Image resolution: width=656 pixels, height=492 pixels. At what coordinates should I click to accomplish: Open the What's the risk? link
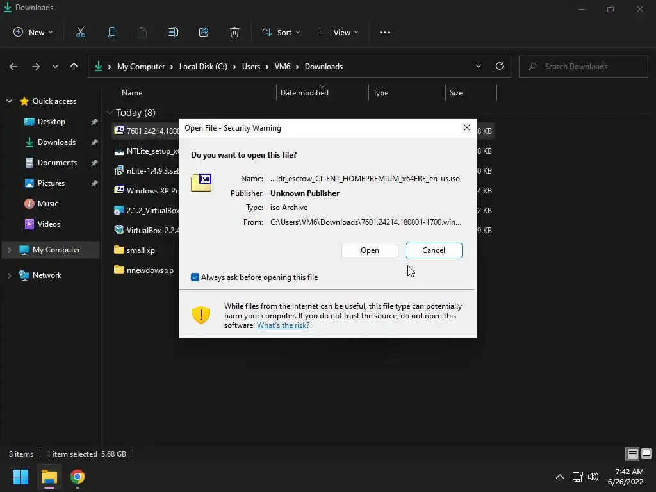coord(283,325)
